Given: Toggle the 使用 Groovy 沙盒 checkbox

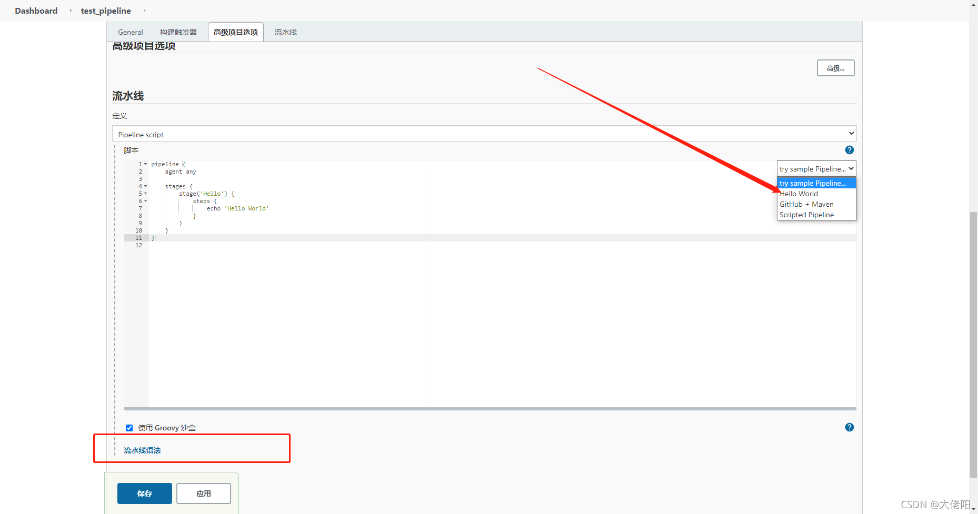Looking at the screenshot, I should pyautogui.click(x=129, y=428).
